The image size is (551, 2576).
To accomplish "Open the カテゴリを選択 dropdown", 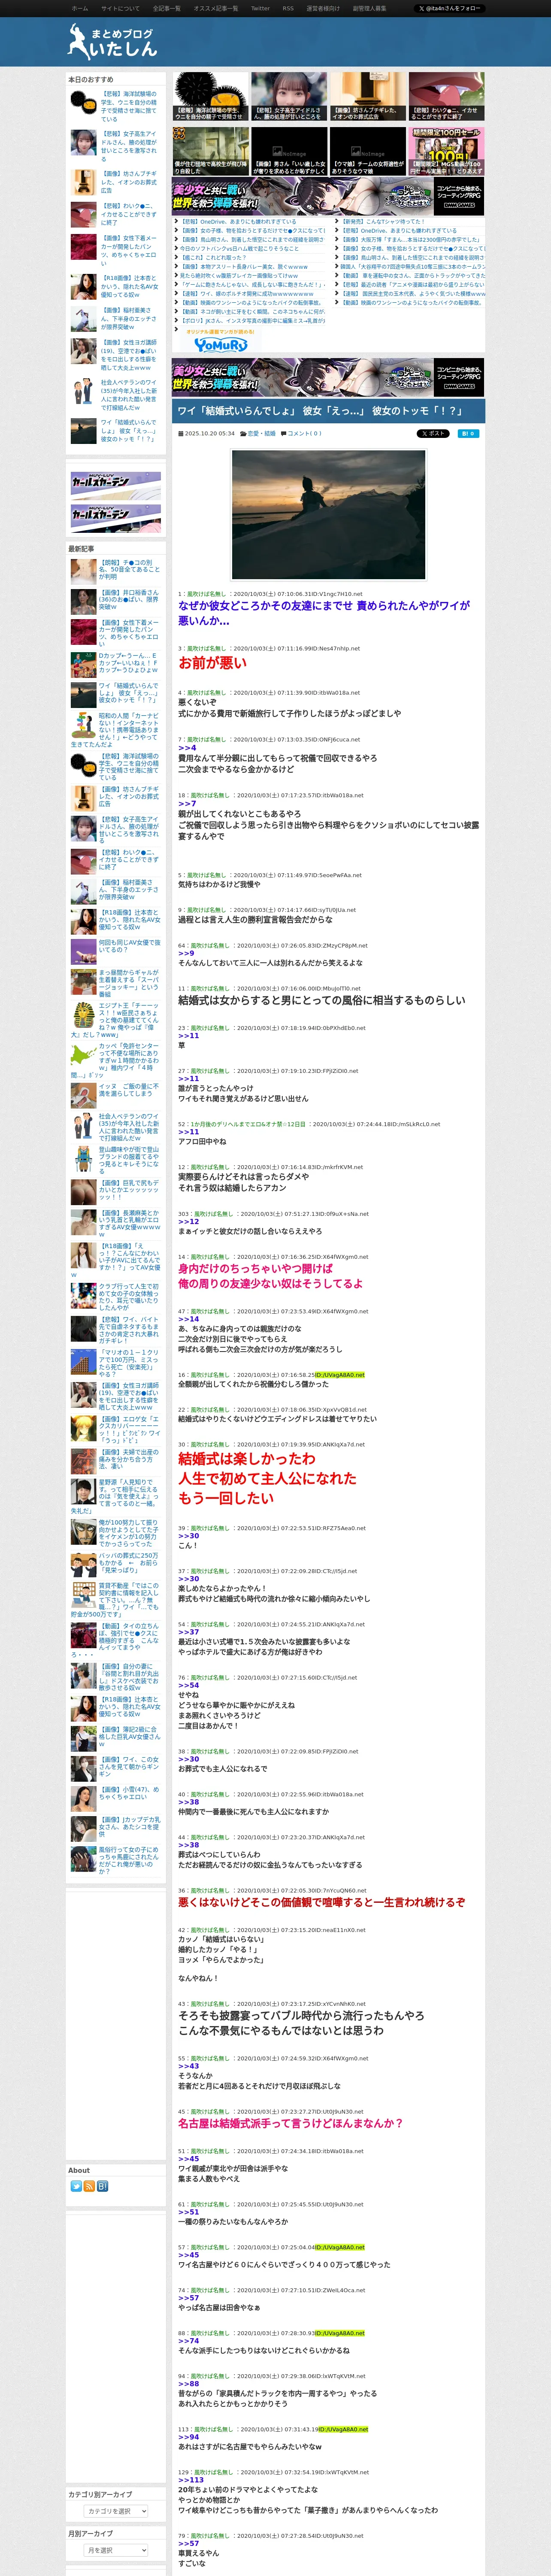I will pos(116,2511).
